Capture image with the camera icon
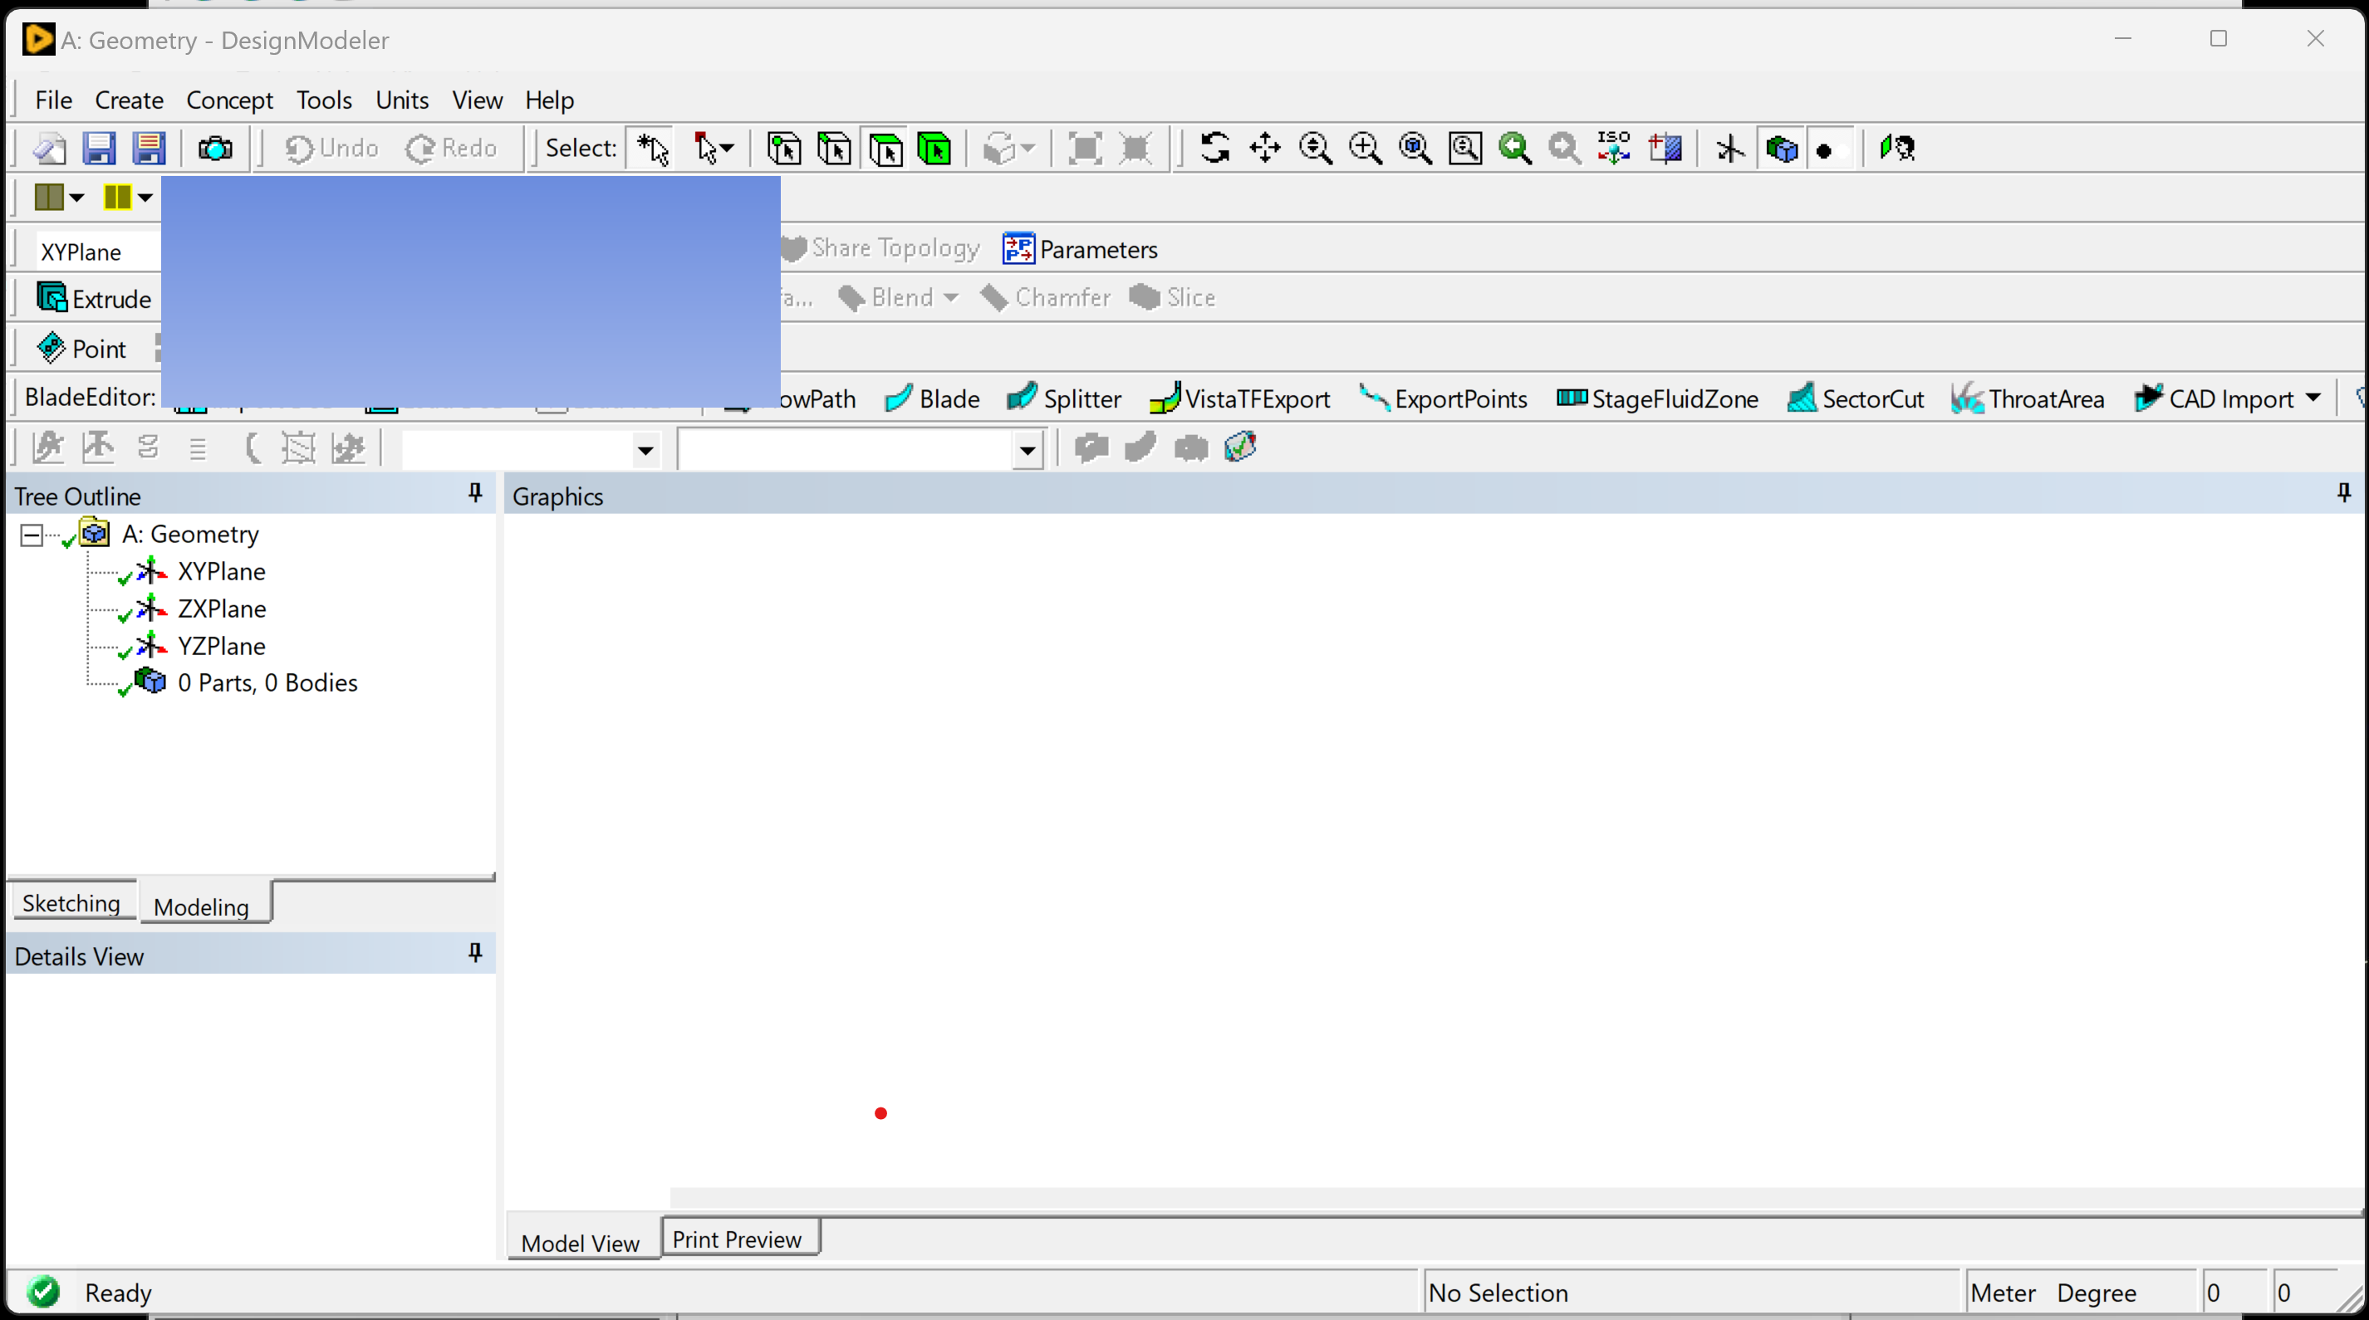 (x=215, y=148)
